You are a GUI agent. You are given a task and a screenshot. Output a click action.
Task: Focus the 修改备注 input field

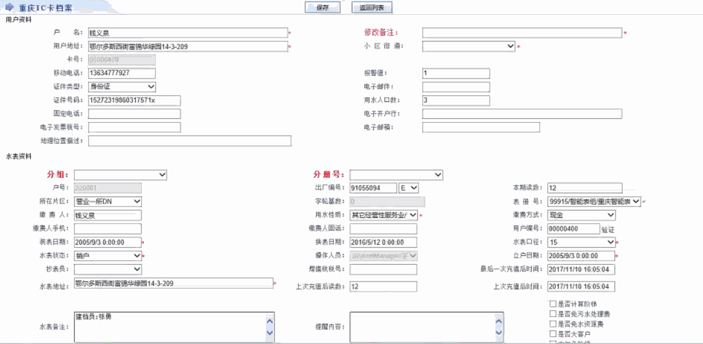coord(522,33)
